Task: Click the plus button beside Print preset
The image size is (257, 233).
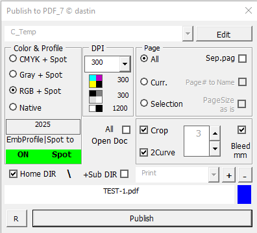Action: click(x=229, y=175)
